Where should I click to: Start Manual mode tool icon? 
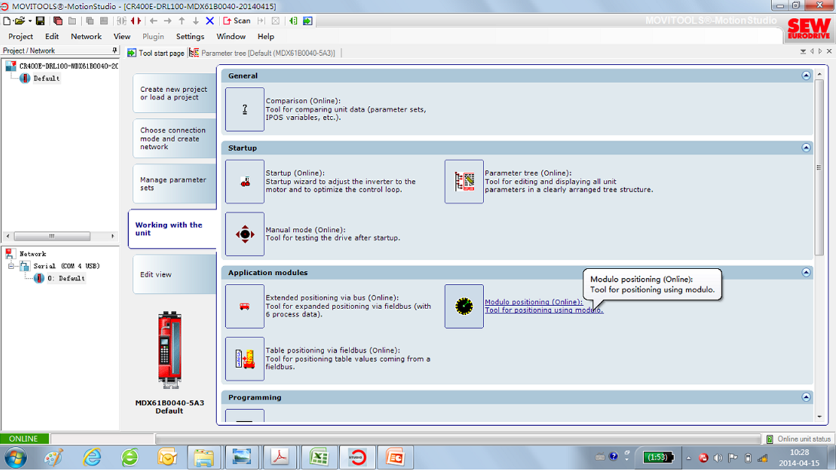tap(245, 234)
